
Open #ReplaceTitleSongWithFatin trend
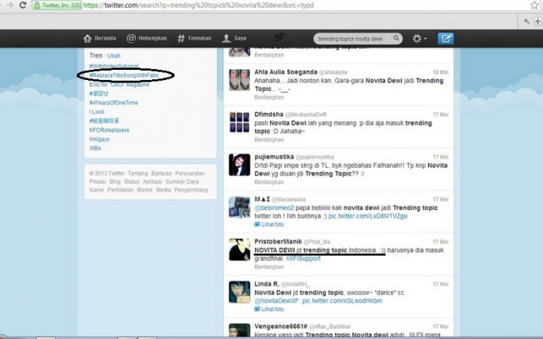(x=123, y=75)
